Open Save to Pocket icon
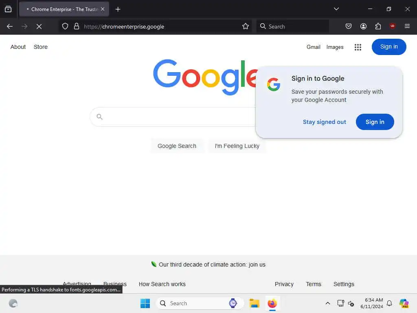417x313 pixels. [x=349, y=26]
